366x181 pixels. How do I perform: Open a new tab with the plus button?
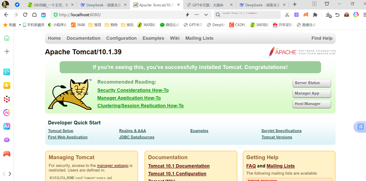[x=295, y=4]
